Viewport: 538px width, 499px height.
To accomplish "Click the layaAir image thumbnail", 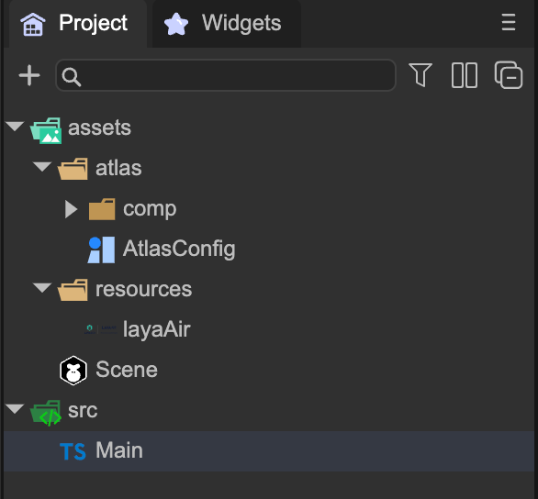I will pos(101,329).
